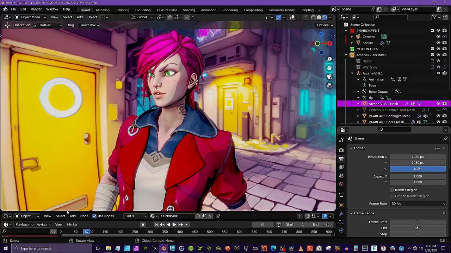Switch to the Shading workspace tab
The height and width of the screenshot is (253, 451).
point(189,10)
